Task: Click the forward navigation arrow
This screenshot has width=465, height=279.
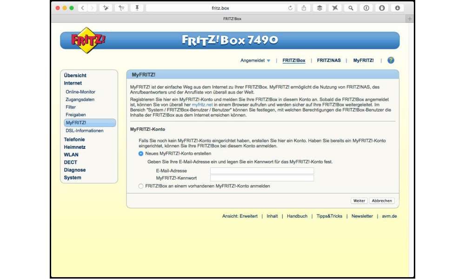Action: 92,8
